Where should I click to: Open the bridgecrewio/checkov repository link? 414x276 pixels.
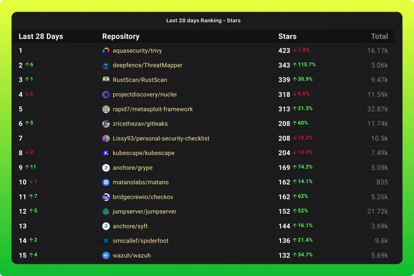point(143,197)
